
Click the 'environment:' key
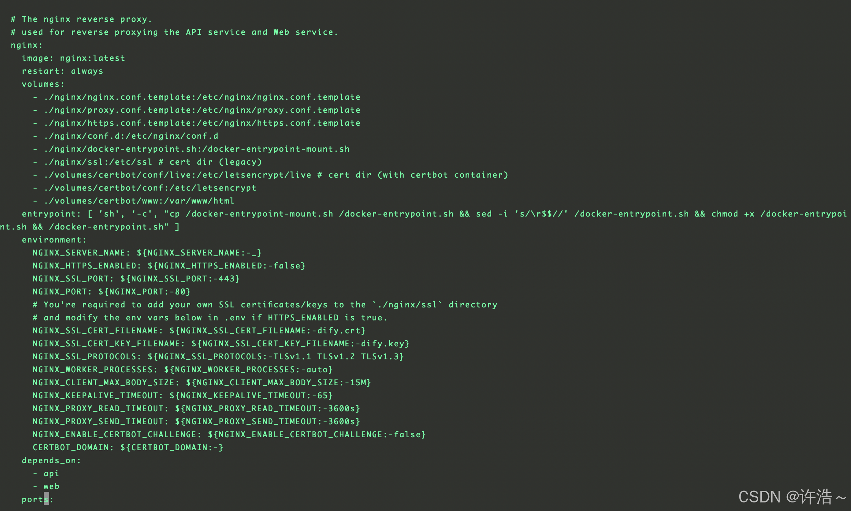point(54,240)
